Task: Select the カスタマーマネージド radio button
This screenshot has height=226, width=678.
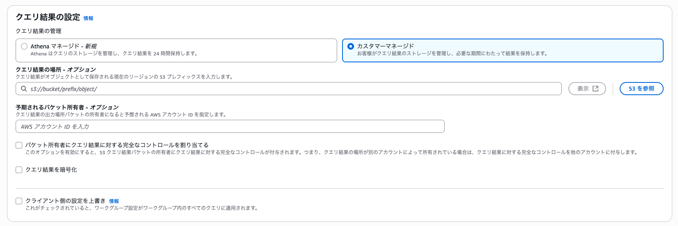Action: click(x=350, y=46)
